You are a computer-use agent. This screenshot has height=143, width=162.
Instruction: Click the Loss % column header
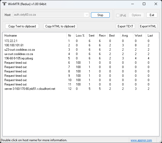[80, 36]
